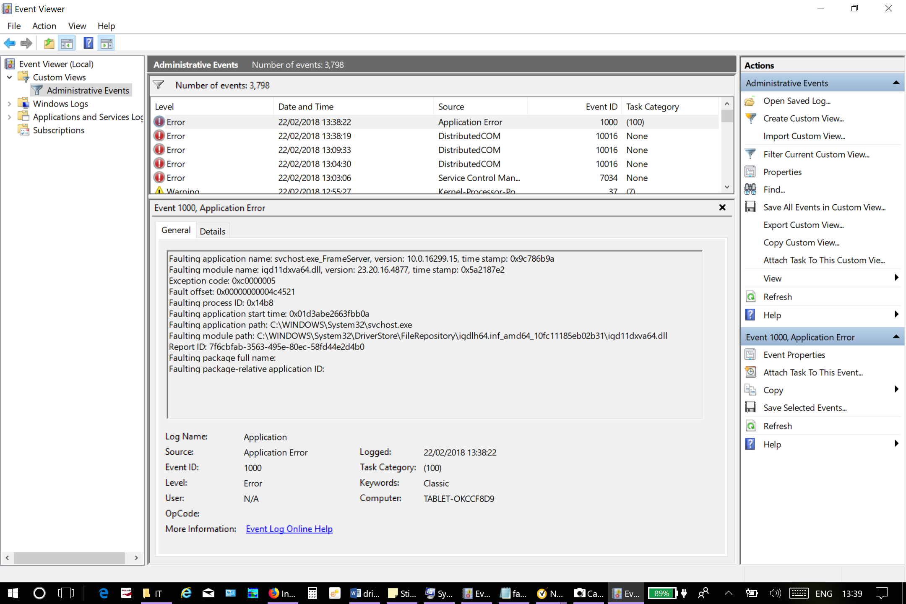Click the Event Properties icon
Viewport: 906px width, 604px height.
click(750, 354)
